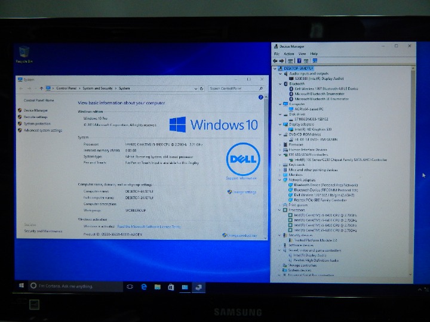Collapse the Processors category
Viewport: 430px width, 322px height.
click(280, 210)
